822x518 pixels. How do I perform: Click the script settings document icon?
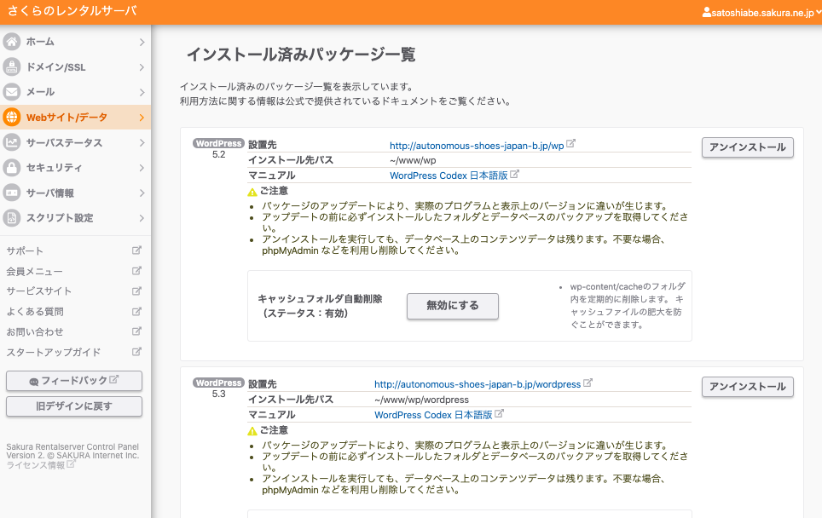coord(12,218)
